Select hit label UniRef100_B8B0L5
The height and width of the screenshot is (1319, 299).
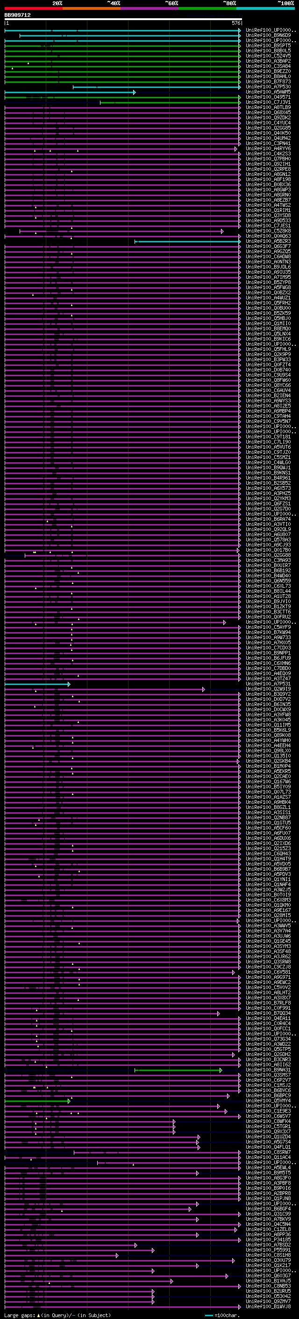tap(268, 51)
